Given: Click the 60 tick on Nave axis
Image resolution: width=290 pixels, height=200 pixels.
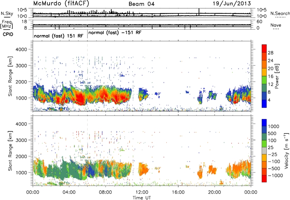Looking at the screenshot, I should coord(259,22).
